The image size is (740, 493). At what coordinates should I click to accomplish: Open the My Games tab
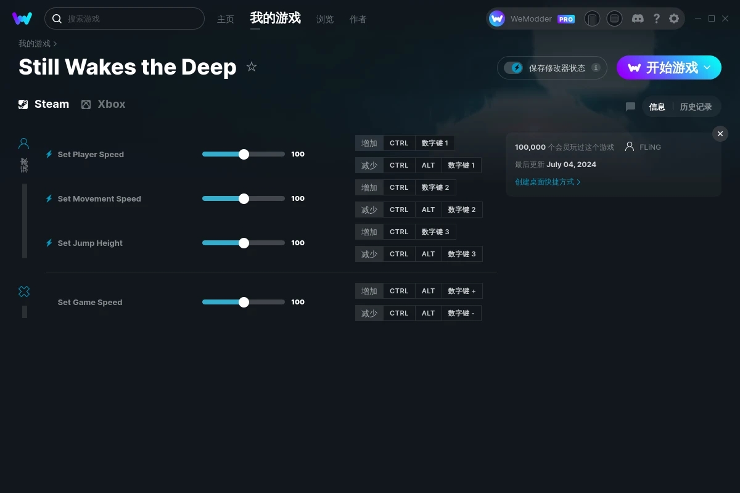(276, 18)
